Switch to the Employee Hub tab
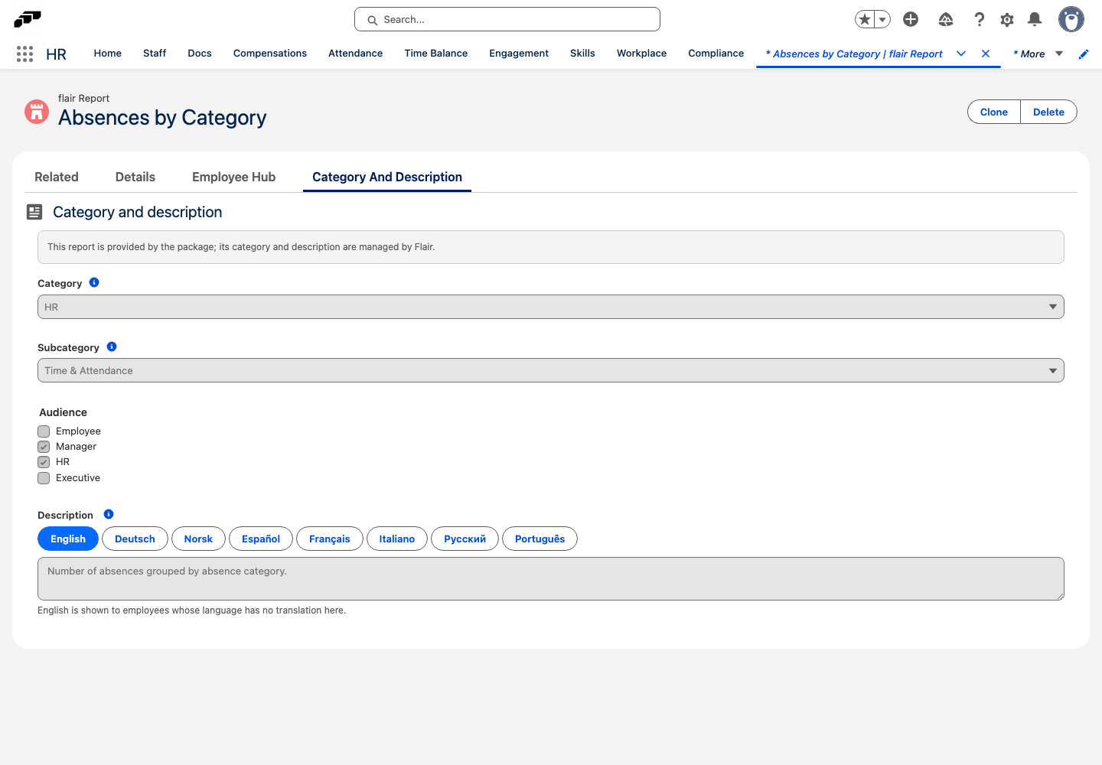Screen dimensions: 1102x765 tap(234, 177)
